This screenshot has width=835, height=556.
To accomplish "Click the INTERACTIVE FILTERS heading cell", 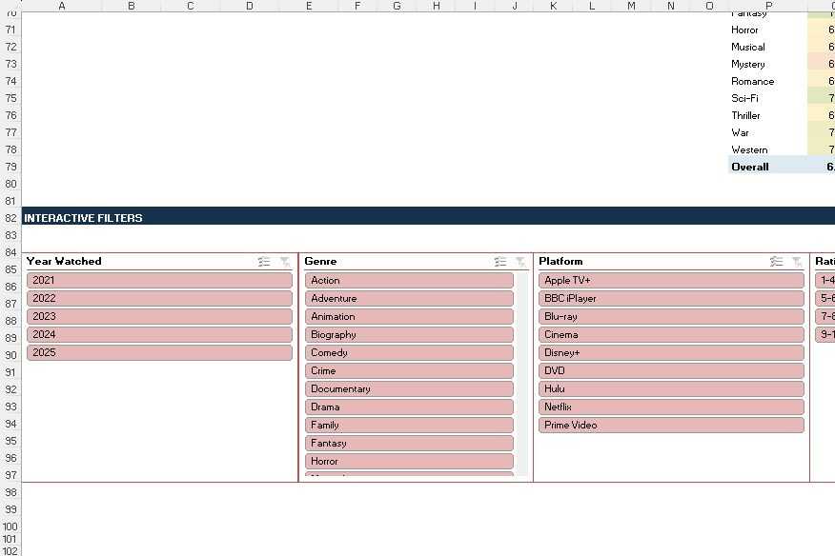I will pos(83,218).
